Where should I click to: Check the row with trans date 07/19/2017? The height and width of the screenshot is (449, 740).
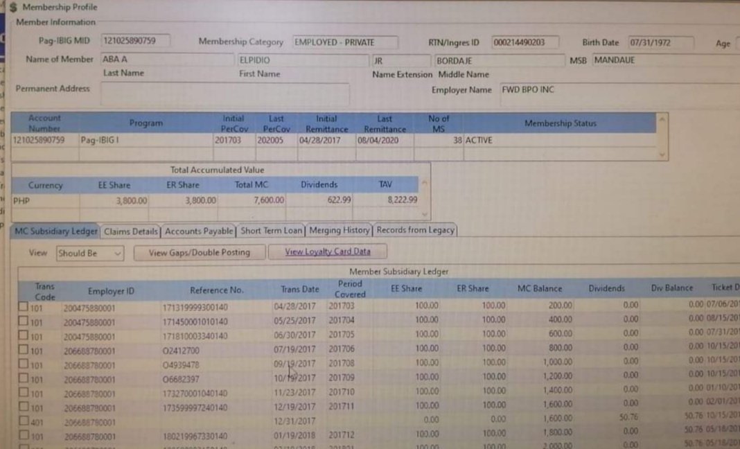point(23,350)
